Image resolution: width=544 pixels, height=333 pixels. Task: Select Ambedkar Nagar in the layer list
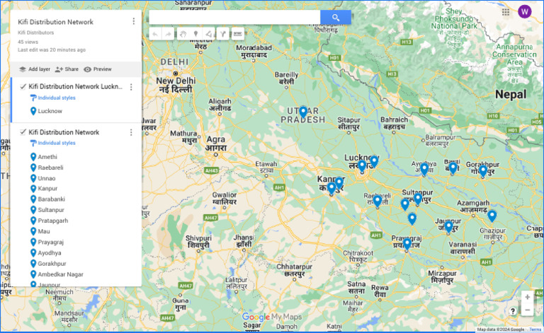[x=60, y=274]
